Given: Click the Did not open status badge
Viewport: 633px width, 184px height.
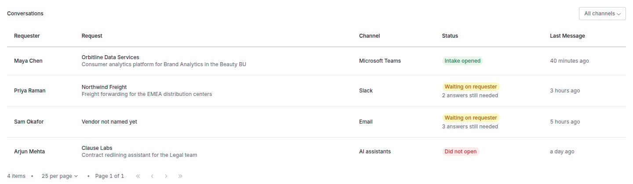Looking at the screenshot, I should coord(461,152).
